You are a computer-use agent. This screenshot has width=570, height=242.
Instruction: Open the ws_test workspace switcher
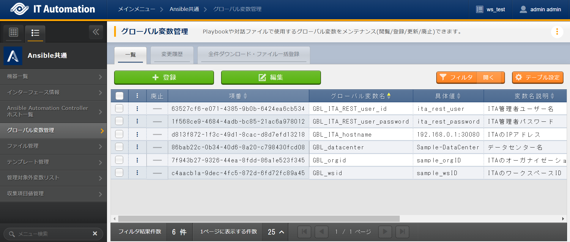point(490,9)
